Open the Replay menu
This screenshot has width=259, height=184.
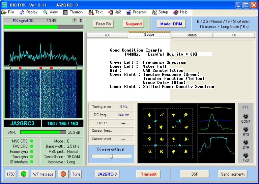(29, 12)
